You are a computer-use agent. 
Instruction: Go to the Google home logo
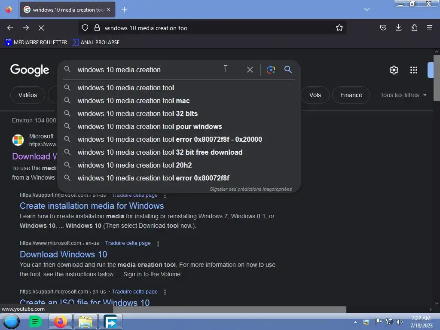pyautogui.click(x=30, y=70)
